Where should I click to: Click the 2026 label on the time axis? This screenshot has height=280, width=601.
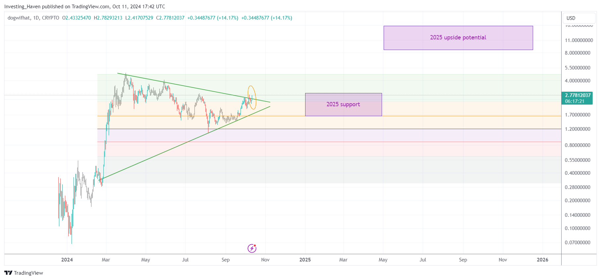(542, 260)
